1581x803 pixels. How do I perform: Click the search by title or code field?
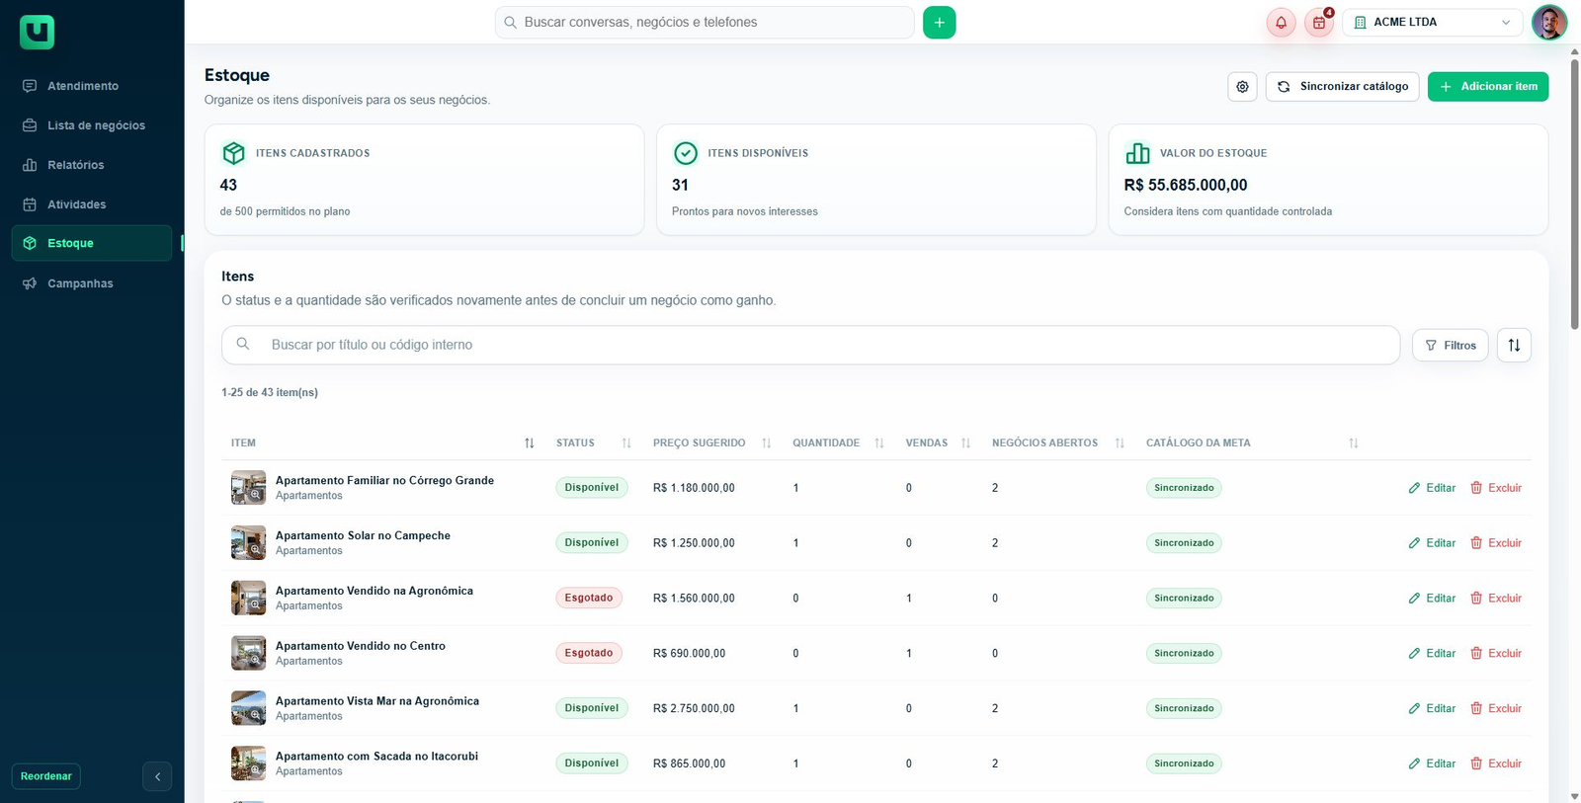(x=810, y=345)
